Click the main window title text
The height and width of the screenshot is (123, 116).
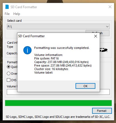tap(24, 7)
